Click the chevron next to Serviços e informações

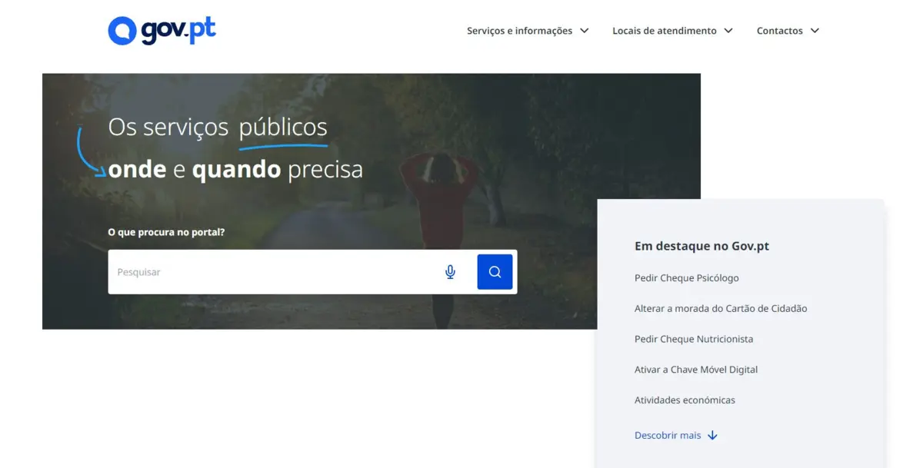pos(585,31)
